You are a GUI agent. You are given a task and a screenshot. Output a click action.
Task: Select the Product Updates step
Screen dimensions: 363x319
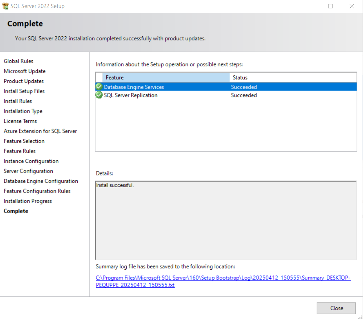(x=24, y=81)
